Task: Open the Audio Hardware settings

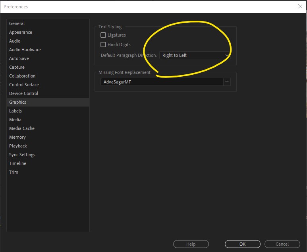Action: [x=25, y=50]
